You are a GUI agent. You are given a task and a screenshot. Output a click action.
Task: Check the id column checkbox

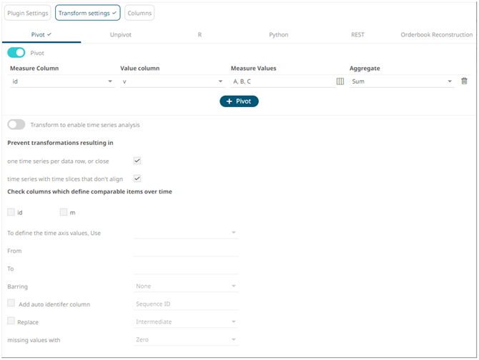(11, 212)
